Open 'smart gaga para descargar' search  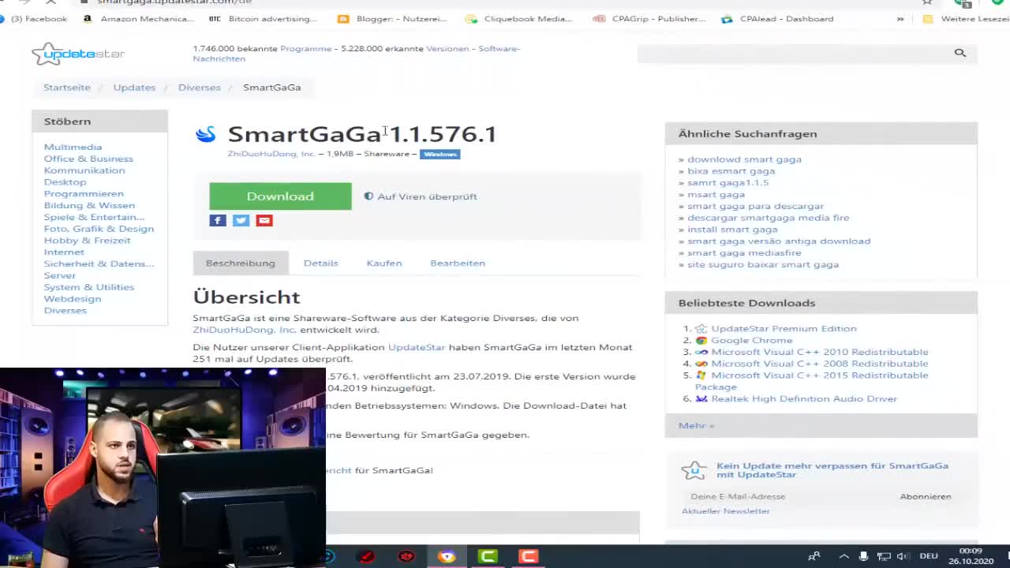(x=755, y=206)
